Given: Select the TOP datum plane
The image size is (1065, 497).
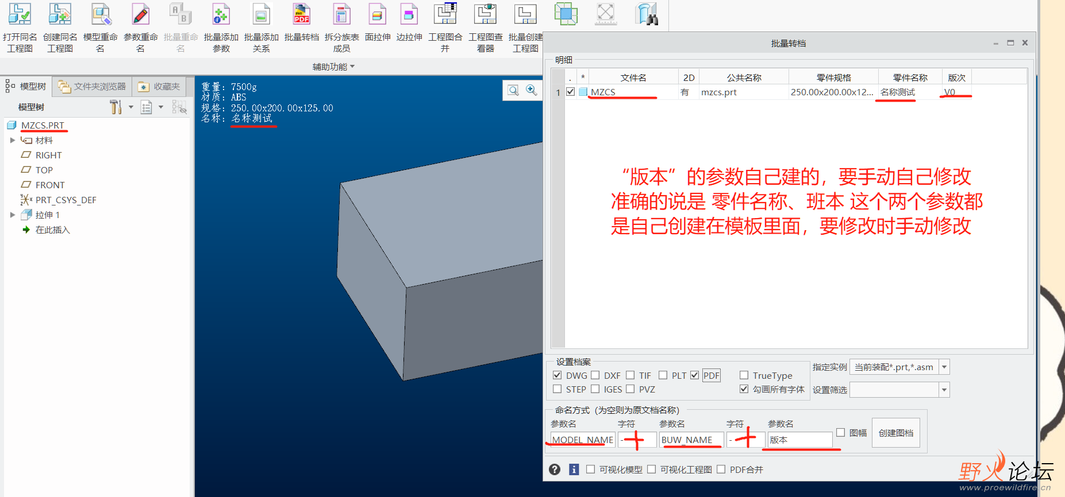Looking at the screenshot, I should coord(44,170).
